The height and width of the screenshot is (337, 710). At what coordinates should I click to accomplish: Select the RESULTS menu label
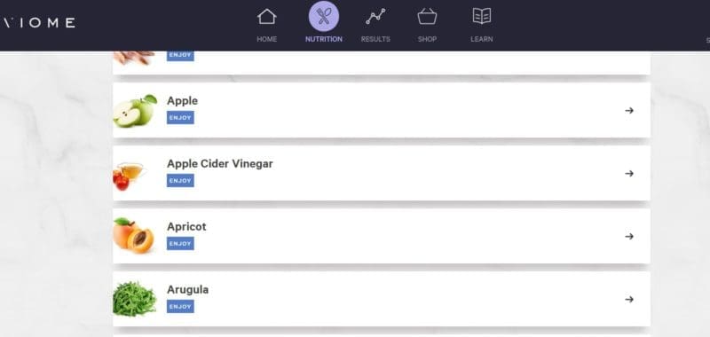(375, 39)
